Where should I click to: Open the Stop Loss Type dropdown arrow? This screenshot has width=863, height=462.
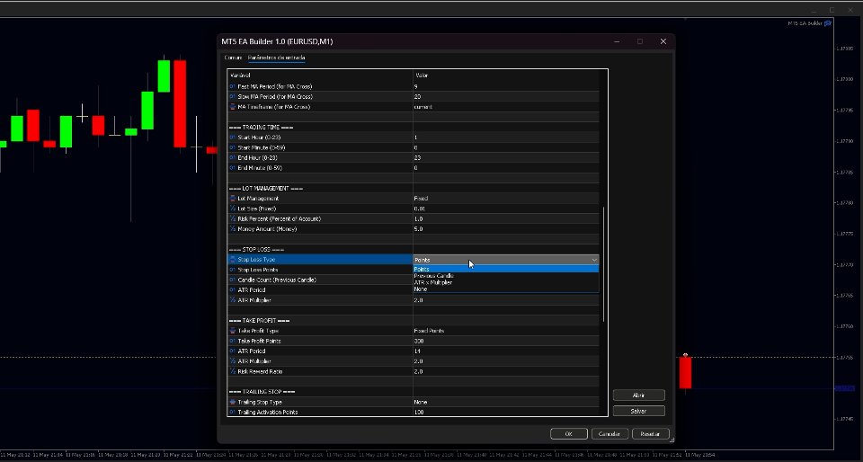[x=594, y=260]
